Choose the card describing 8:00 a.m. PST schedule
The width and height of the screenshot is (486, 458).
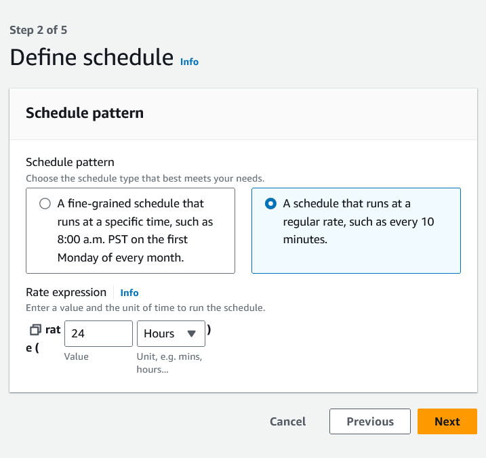(131, 230)
